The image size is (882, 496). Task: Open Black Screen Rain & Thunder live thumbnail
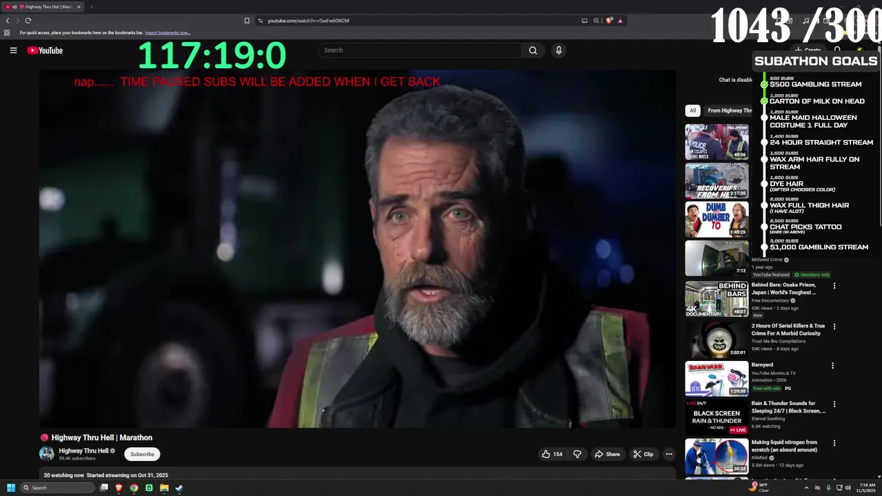pos(717,417)
